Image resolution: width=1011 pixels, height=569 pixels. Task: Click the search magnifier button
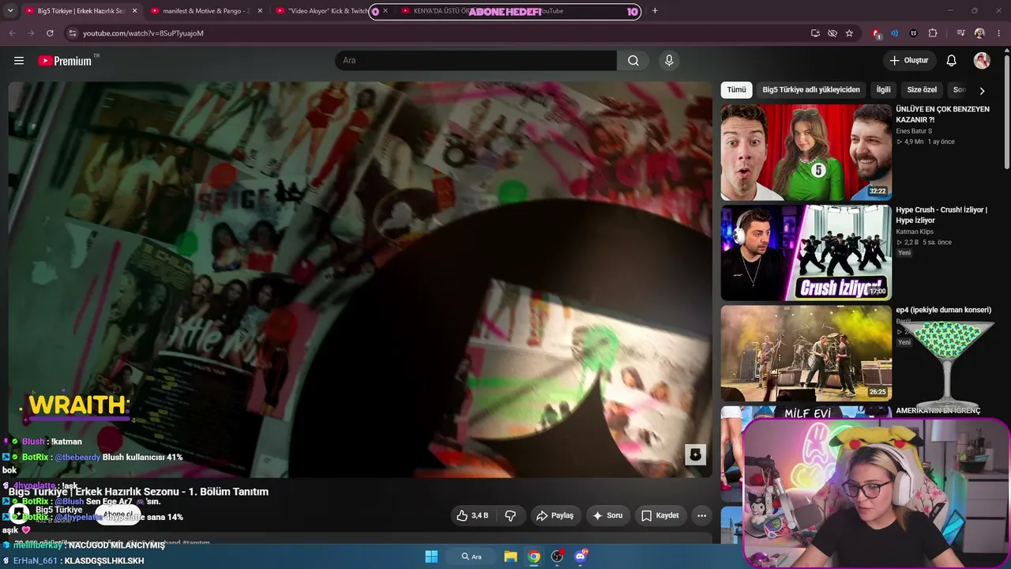tap(633, 61)
